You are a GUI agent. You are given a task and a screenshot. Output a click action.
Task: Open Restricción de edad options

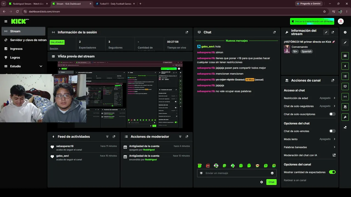click(310, 98)
